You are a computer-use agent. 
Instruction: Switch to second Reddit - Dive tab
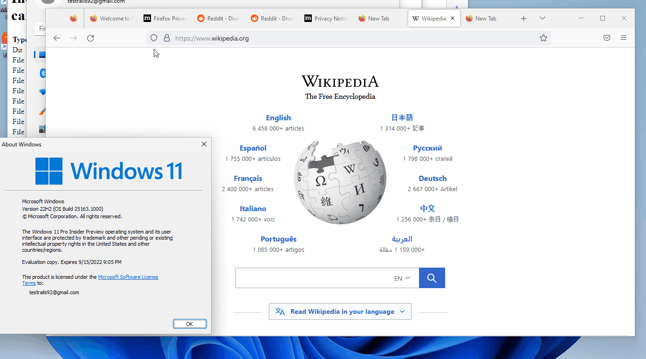click(273, 19)
